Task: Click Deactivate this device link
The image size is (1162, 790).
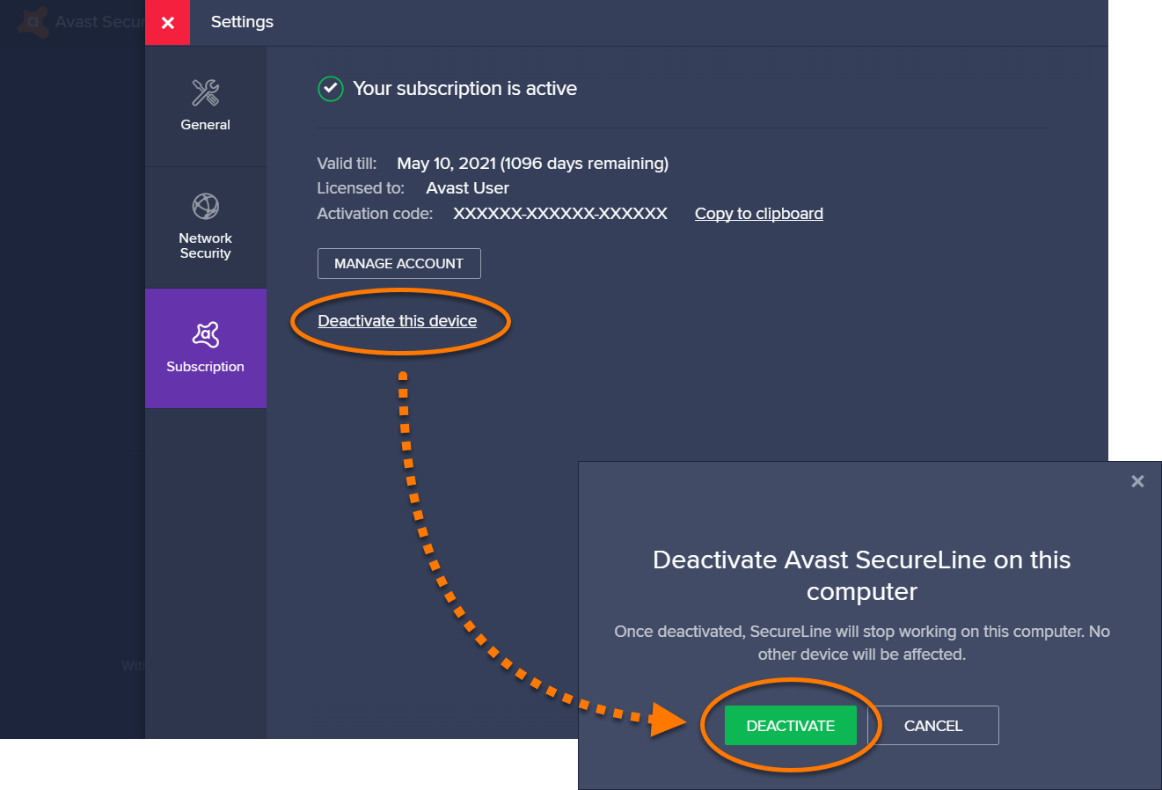Action: pyautogui.click(x=398, y=321)
